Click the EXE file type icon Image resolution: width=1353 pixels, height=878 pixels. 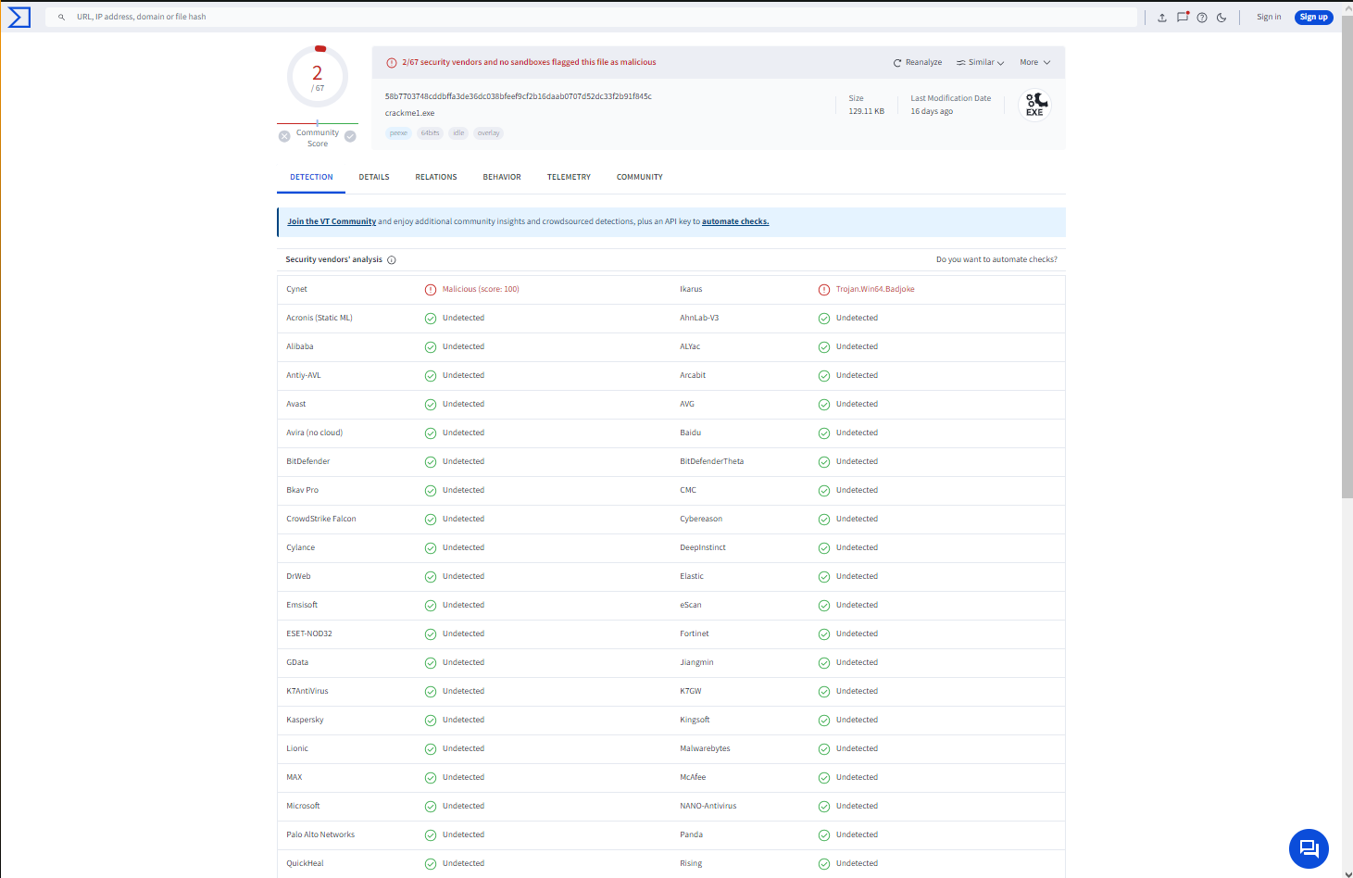(1034, 106)
